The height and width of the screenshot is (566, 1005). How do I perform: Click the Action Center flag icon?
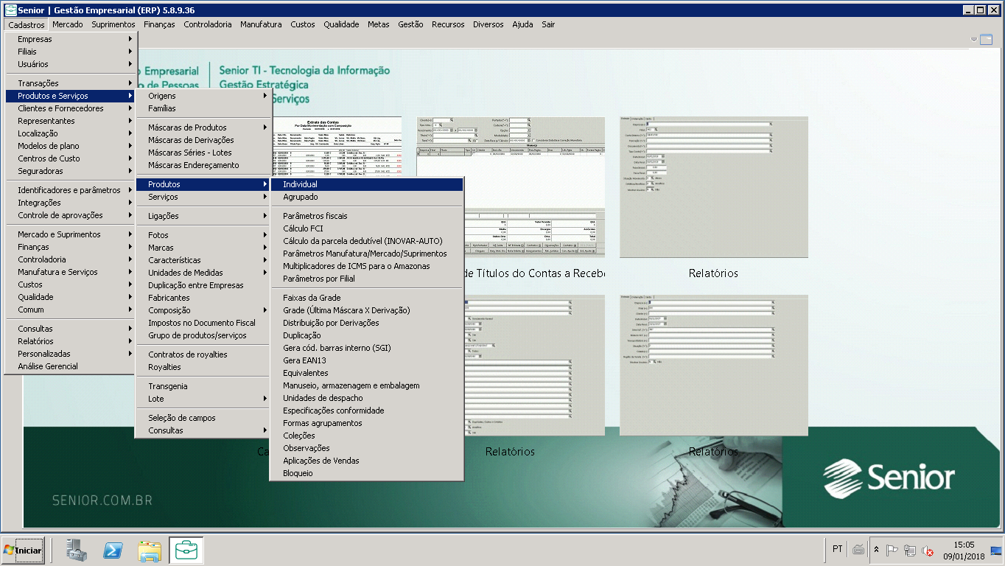tap(892, 550)
